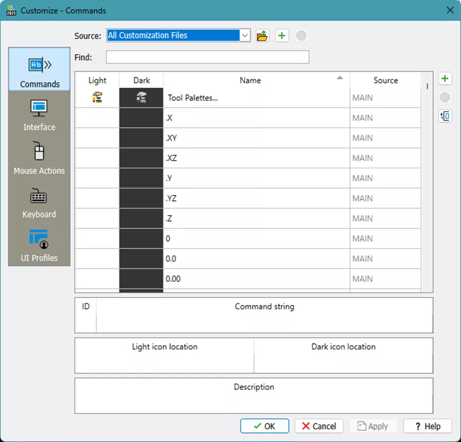
Task: Click the green plus icon beside Source
Action: [282, 35]
